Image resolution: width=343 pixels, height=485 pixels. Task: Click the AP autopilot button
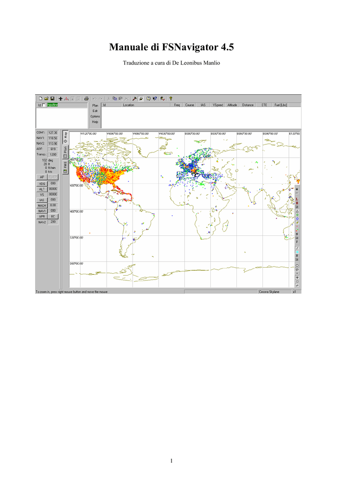pyautogui.click(x=42, y=177)
